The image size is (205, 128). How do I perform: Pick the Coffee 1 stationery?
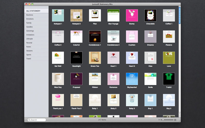pyautogui.click(x=169, y=15)
